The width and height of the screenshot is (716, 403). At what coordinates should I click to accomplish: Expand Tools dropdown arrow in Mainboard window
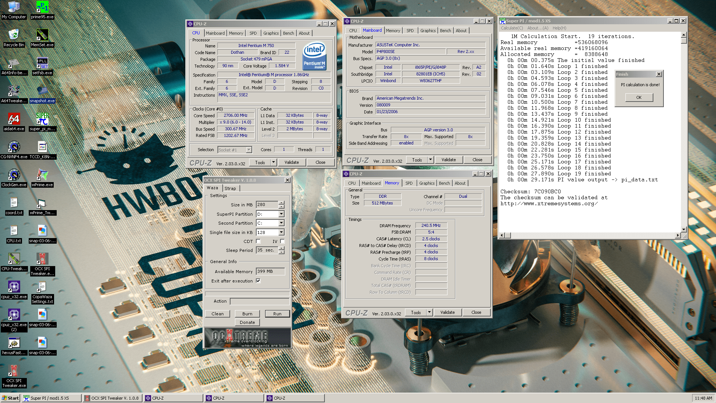point(430,160)
